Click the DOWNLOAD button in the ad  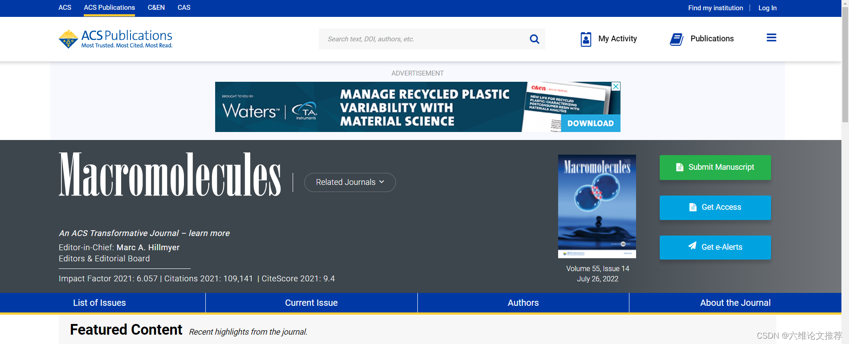(x=591, y=124)
